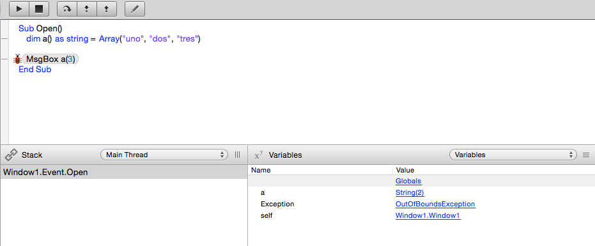Click the End Sub line

(x=35, y=70)
